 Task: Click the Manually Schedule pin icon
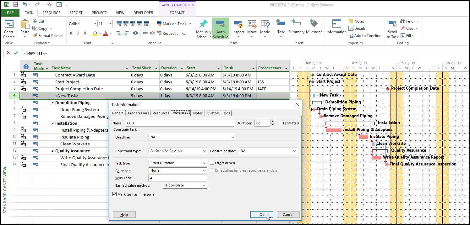(x=204, y=24)
